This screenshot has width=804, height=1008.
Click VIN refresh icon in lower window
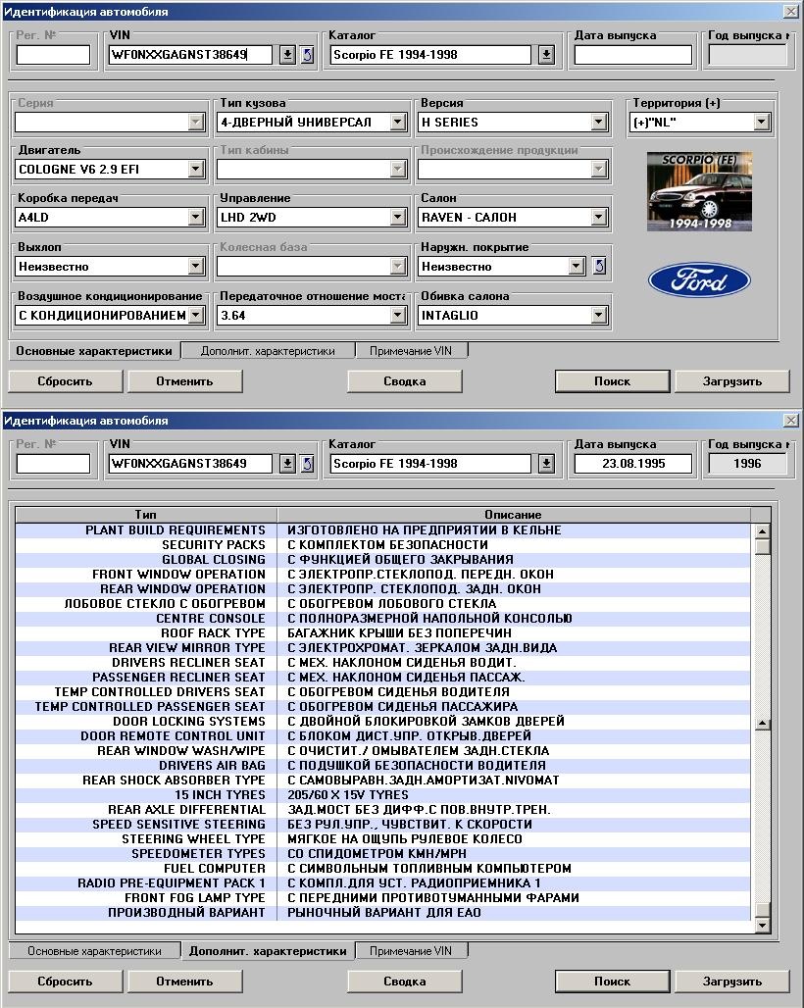click(308, 464)
